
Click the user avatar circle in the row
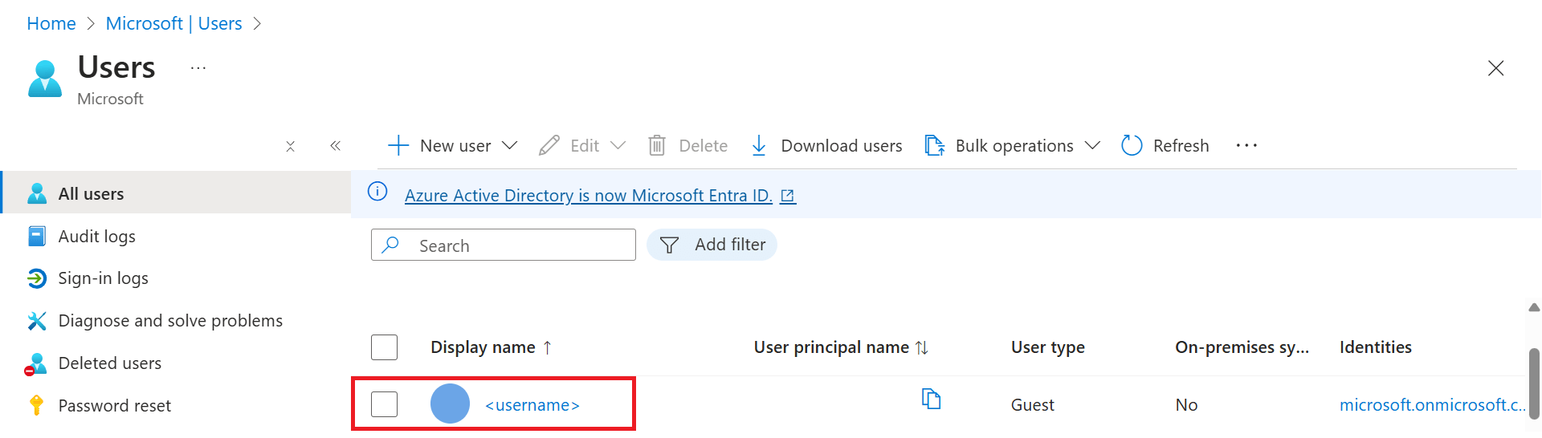click(450, 404)
